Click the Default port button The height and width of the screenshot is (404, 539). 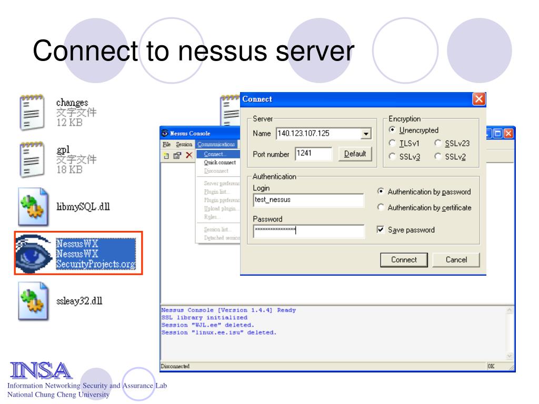(355, 154)
